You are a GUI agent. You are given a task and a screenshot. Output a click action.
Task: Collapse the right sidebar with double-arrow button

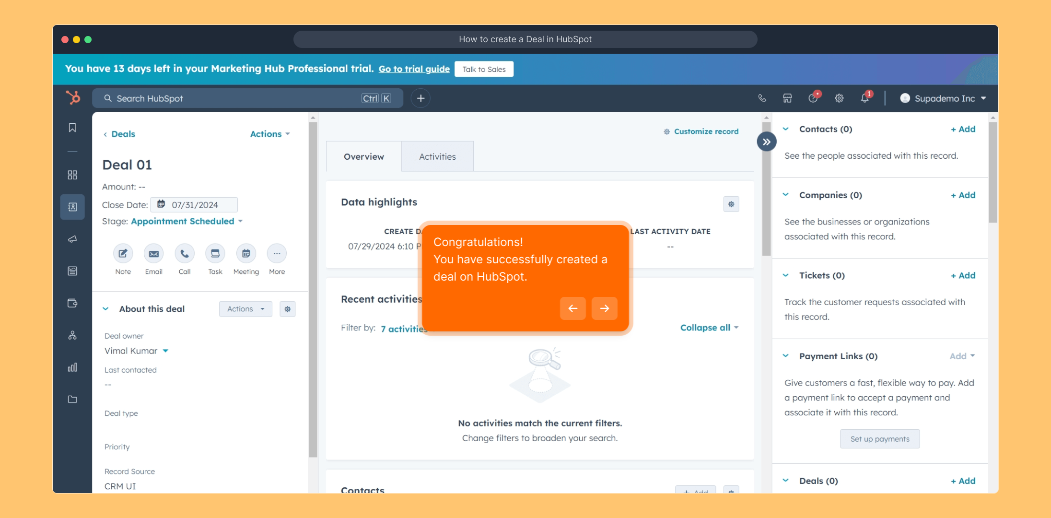pos(766,142)
